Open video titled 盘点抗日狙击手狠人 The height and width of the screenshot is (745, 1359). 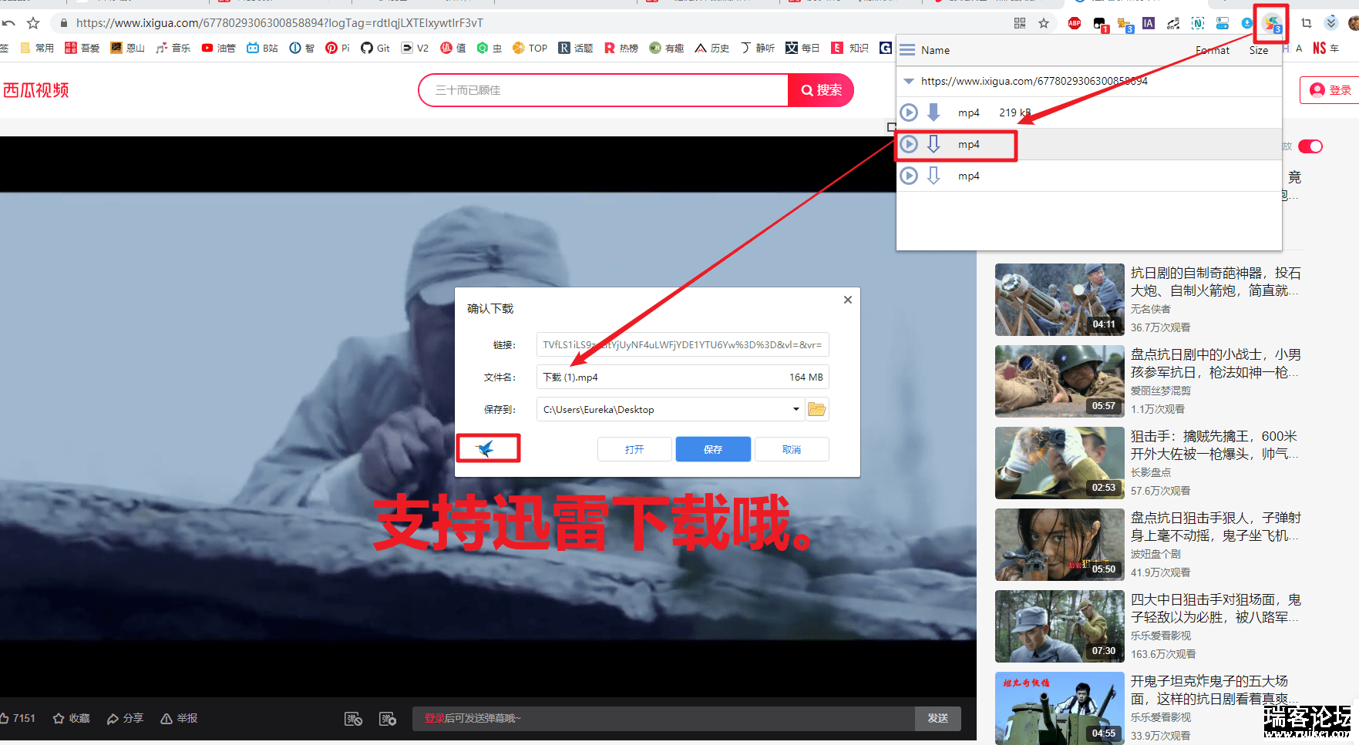(1216, 526)
